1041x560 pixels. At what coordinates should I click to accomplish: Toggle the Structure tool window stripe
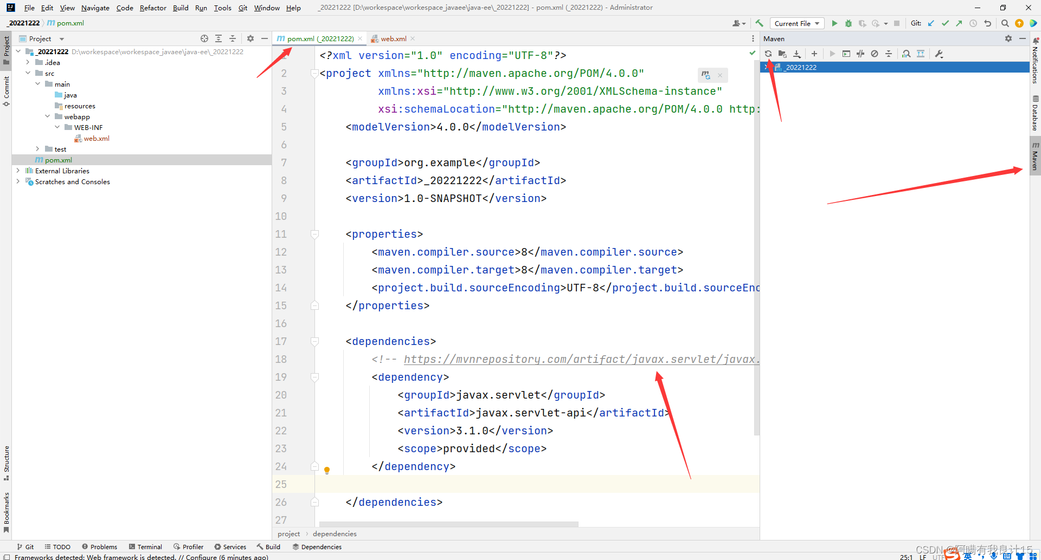(6, 463)
